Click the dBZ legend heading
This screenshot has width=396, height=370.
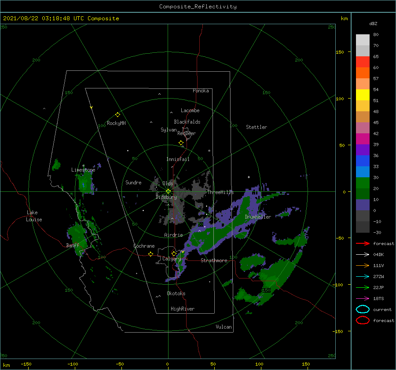pos(373,23)
